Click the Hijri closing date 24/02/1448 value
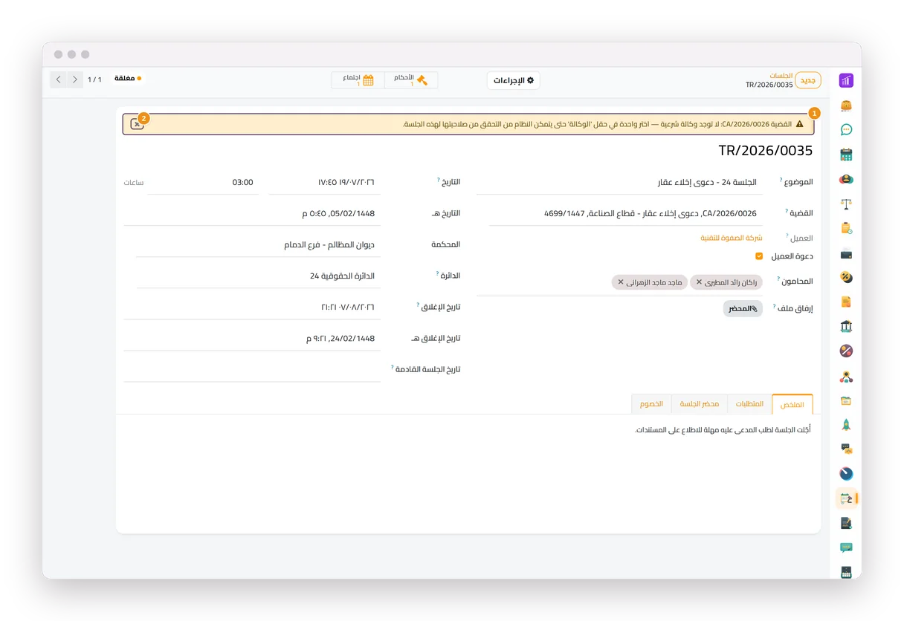The width and height of the screenshot is (904, 621). 340,339
